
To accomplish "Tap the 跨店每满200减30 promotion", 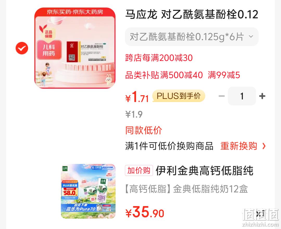I will (x=159, y=58).
